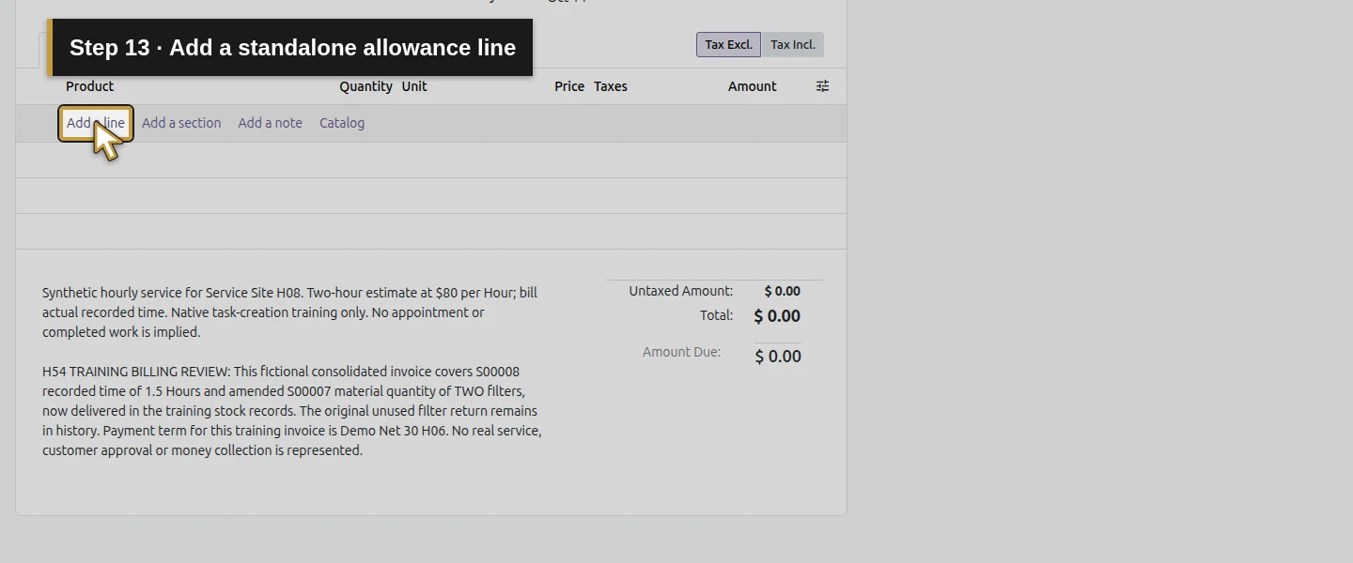This screenshot has height=563, width=1353.
Task: Click the Untaxed Amount $ 0.00 value
Action: [783, 292]
